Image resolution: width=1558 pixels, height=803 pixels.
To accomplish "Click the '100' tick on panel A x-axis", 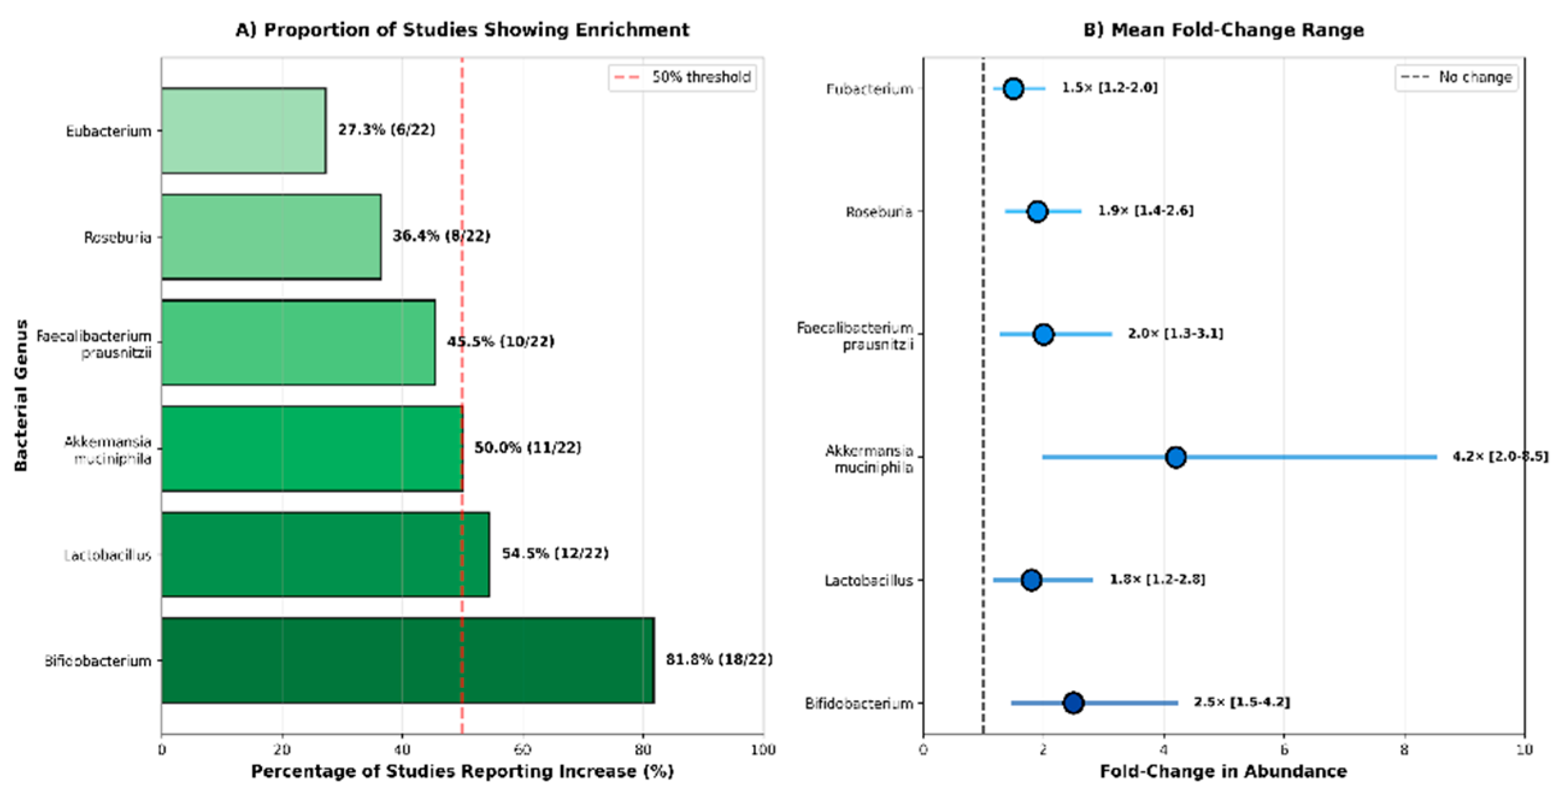I will 763,750.
